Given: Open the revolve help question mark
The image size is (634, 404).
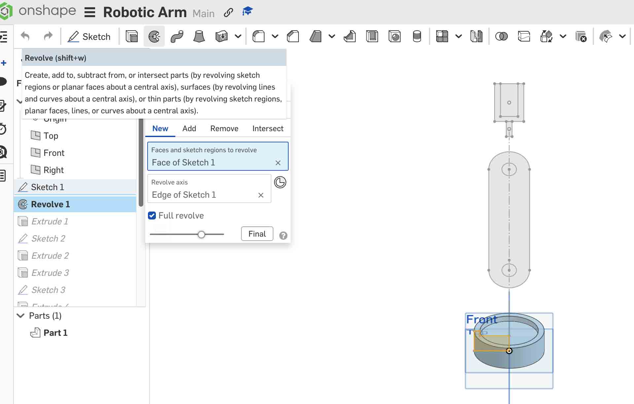Looking at the screenshot, I should tap(283, 235).
